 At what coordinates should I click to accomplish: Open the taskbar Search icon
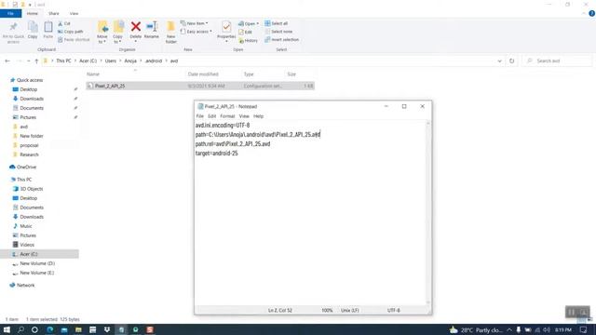click(x=20, y=329)
